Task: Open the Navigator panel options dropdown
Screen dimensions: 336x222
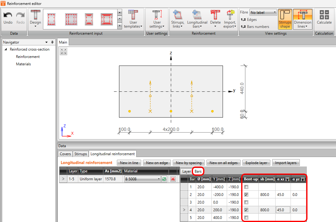Action: [x=47, y=42]
